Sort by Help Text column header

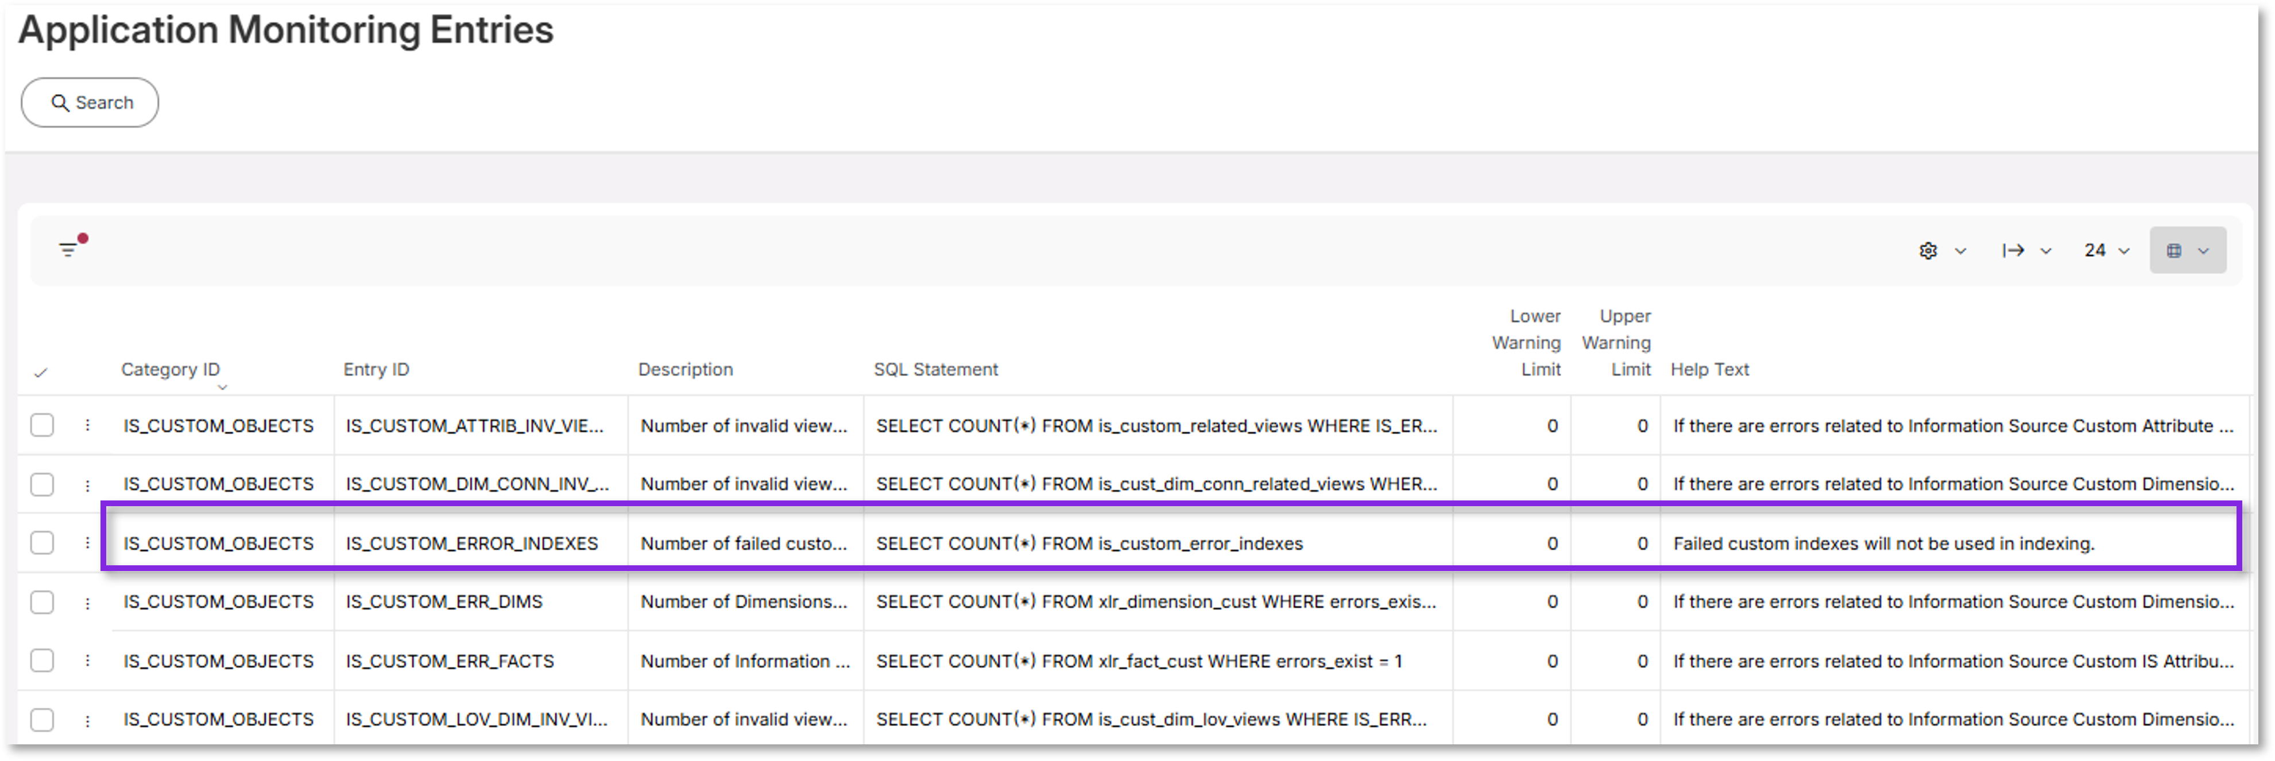[1710, 369]
